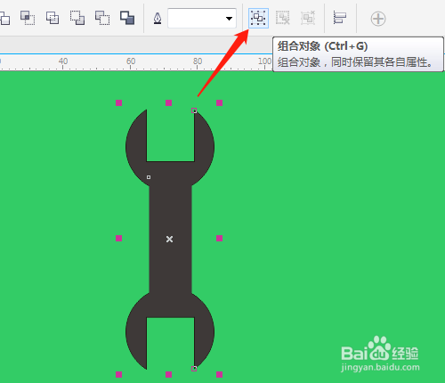Click the middle-left selection handle of the wrench

[119, 238]
